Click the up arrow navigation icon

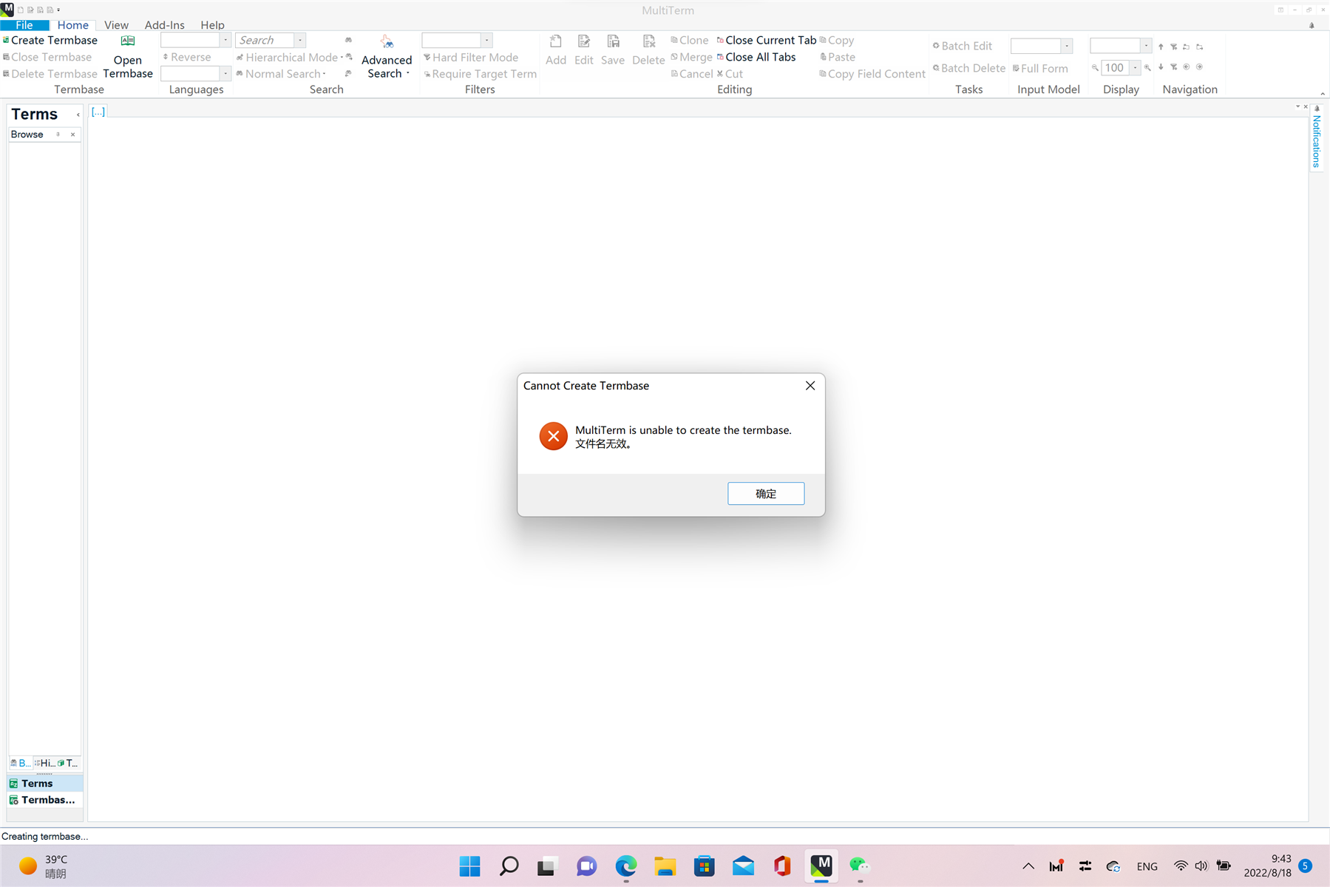(1161, 47)
